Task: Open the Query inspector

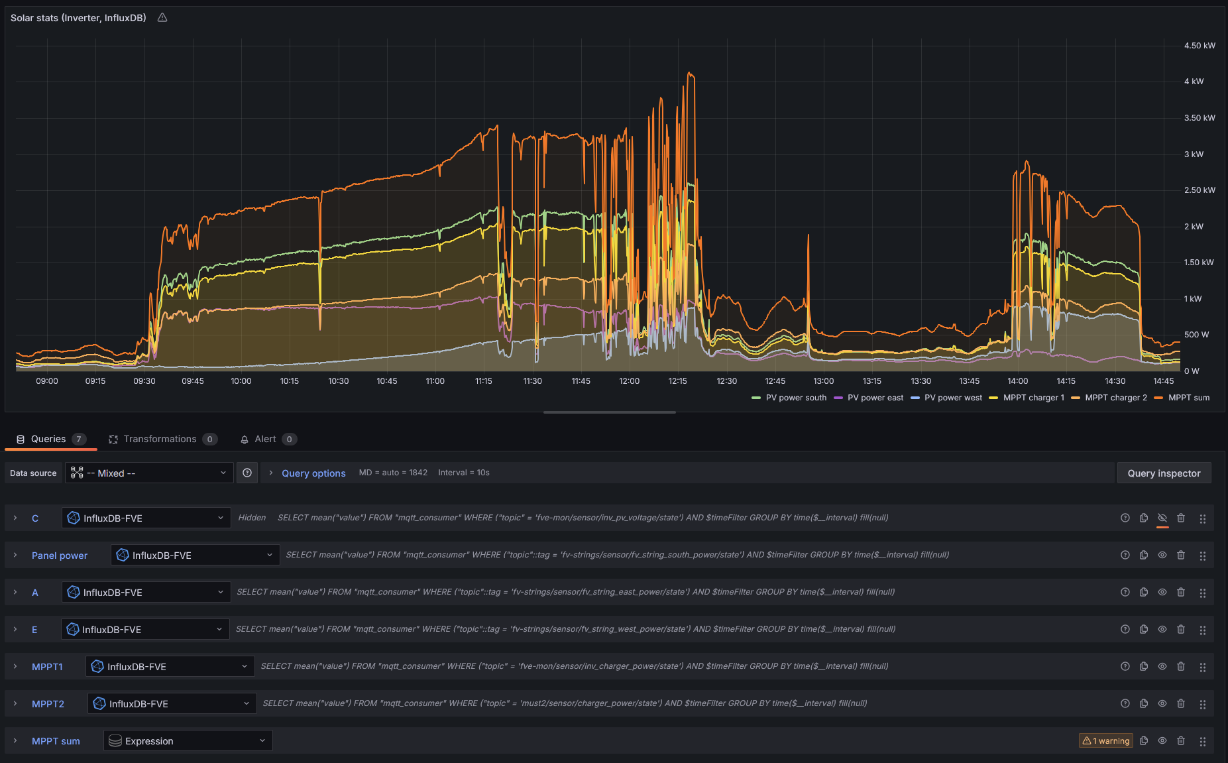Action: click(x=1164, y=473)
